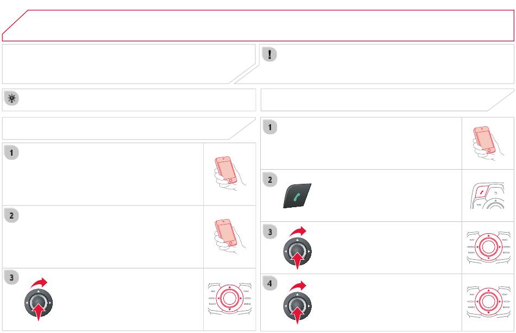Click right column step 3 control panel diagram
The height and width of the screenshot is (333, 516).
[x=488, y=247]
